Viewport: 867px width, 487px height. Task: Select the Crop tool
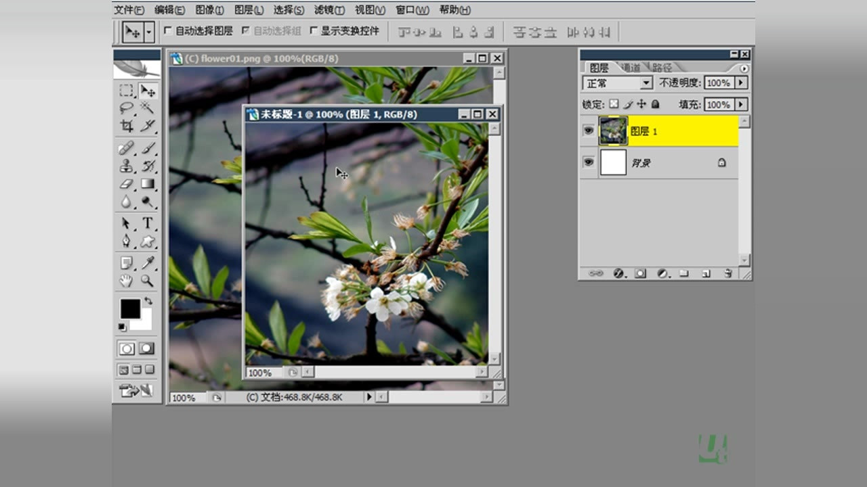(x=127, y=126)
